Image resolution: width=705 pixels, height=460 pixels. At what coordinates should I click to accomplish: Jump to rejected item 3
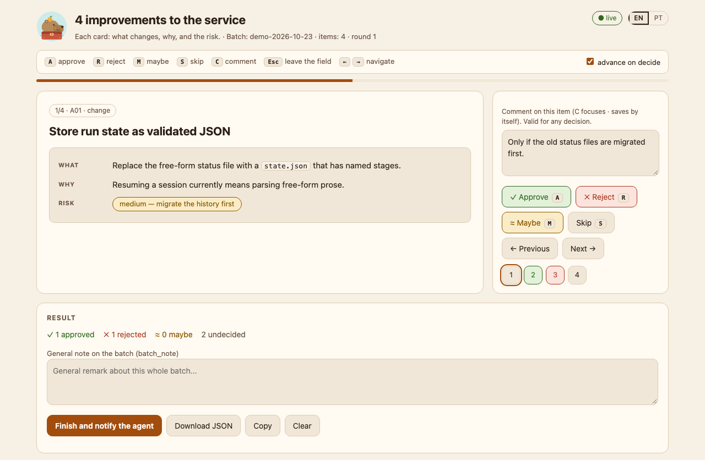coord(555,275)
